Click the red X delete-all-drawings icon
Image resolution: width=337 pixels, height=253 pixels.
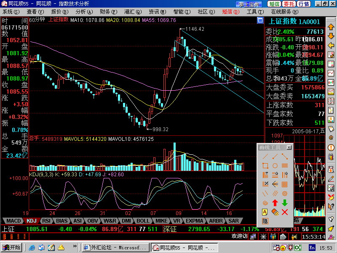coord(285,212)
